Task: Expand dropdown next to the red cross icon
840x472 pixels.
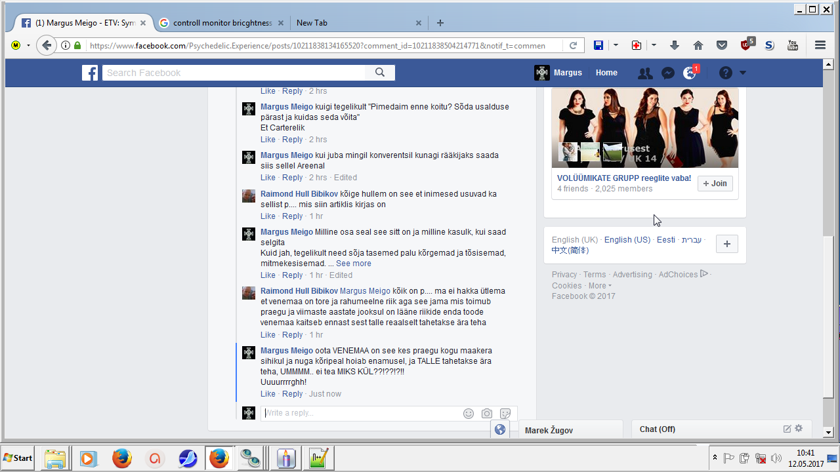Action: pyautogui.click(x=654, y=45)
